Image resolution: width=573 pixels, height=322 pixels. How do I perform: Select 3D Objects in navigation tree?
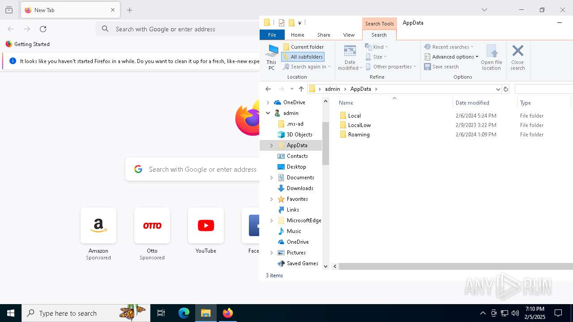(299, 135)
